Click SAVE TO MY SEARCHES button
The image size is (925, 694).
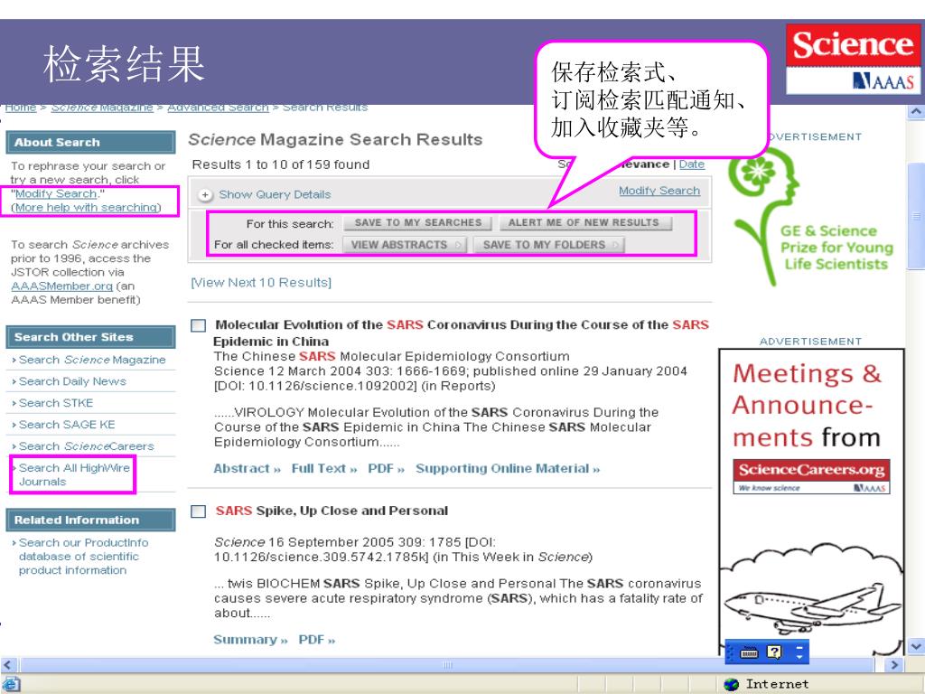click(x=418, y=222)
